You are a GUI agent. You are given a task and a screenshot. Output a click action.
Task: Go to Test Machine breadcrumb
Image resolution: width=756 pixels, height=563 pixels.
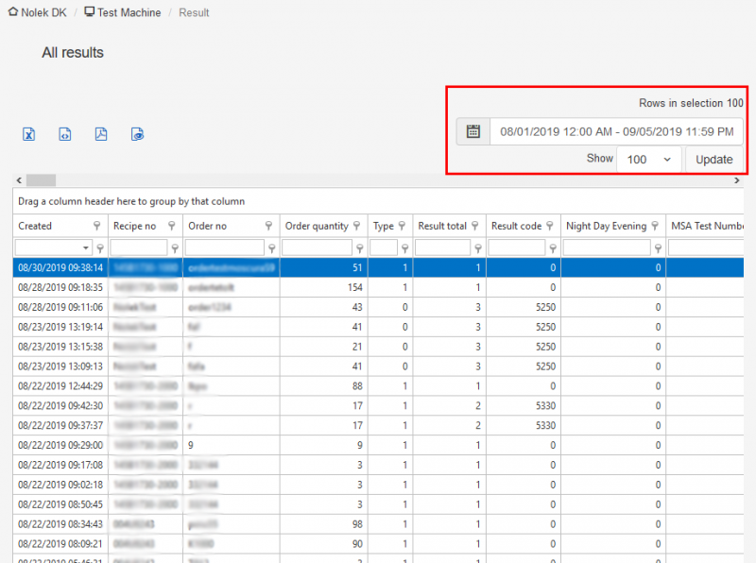[123, 12]
